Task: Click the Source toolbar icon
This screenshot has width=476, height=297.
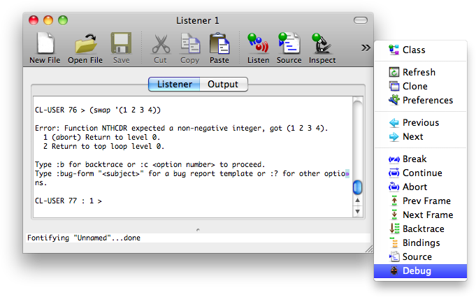Action: click(x=289, y=45)
